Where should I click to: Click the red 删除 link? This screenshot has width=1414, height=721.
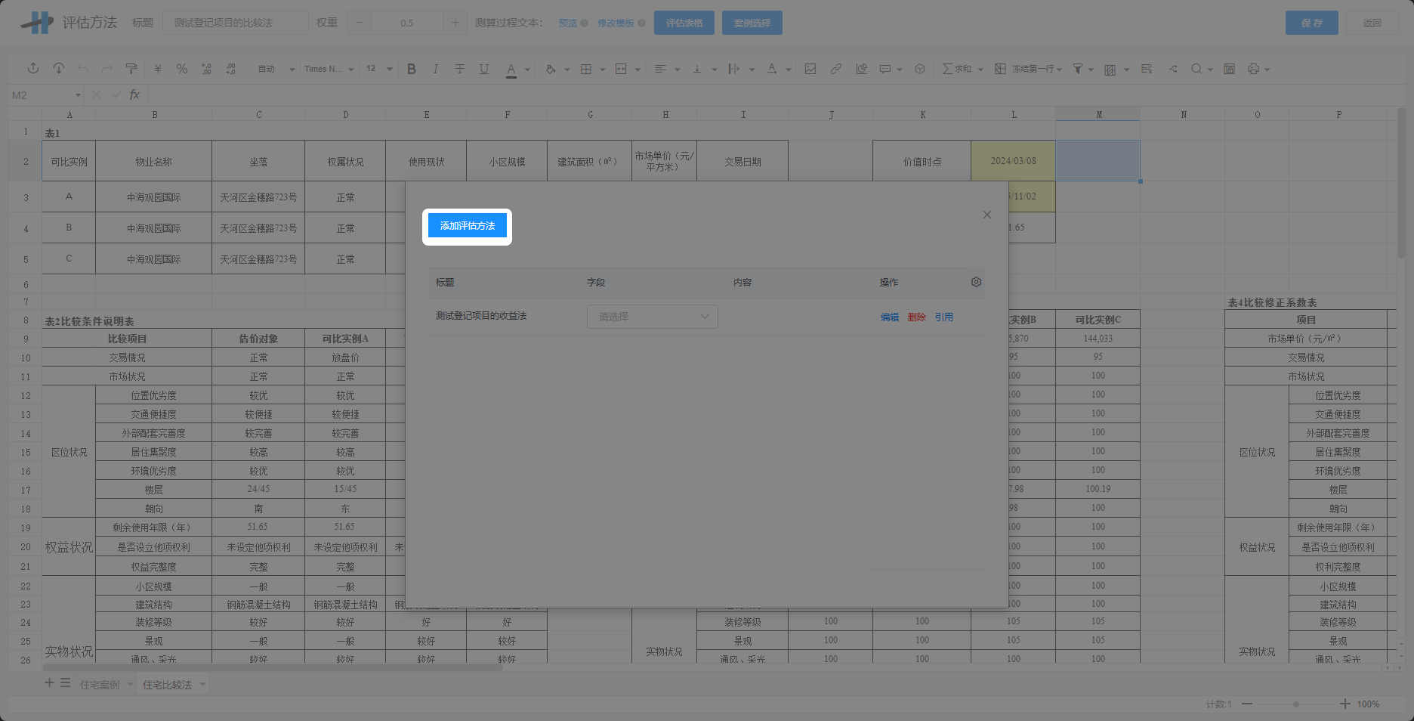pos(916,317)
